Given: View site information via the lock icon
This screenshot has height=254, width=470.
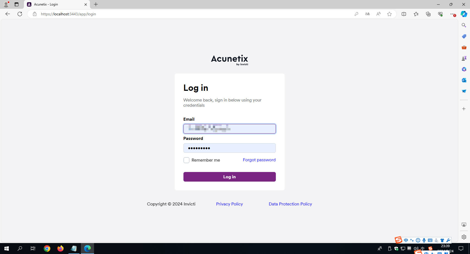Looking at the screenshot, I should 35,14.
